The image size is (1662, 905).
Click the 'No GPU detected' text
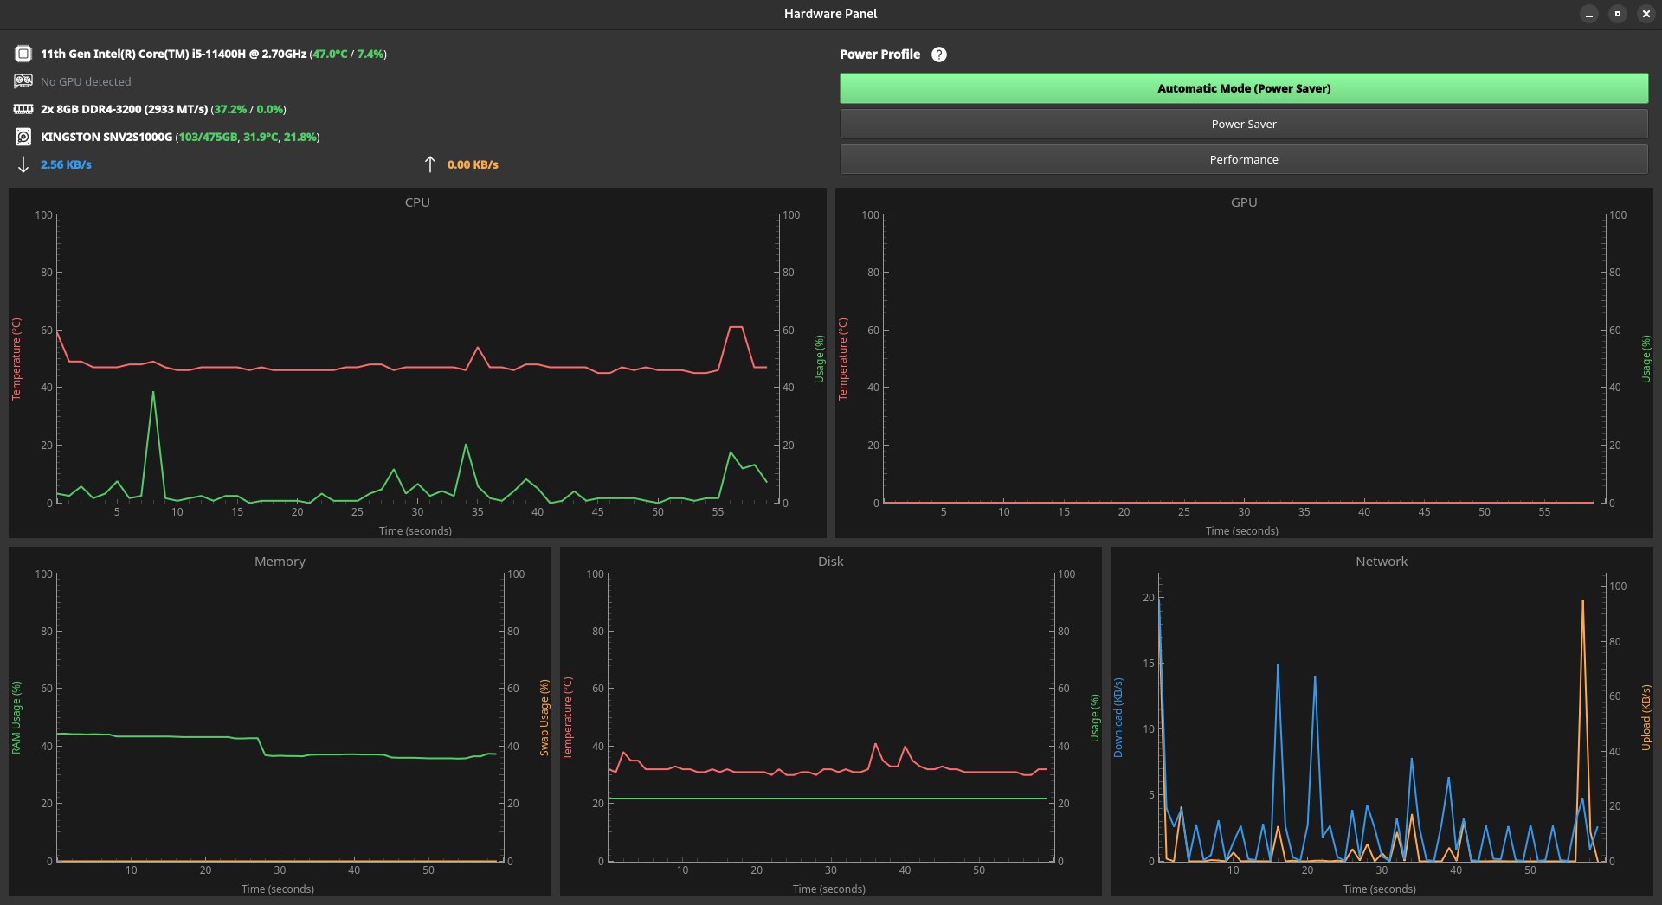(x=86, y=81)
